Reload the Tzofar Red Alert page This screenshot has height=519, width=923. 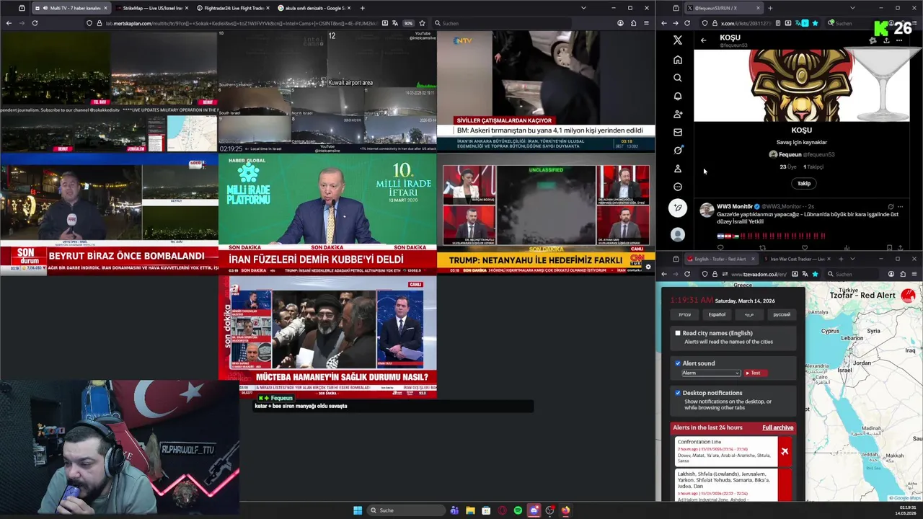coord(686,274)
